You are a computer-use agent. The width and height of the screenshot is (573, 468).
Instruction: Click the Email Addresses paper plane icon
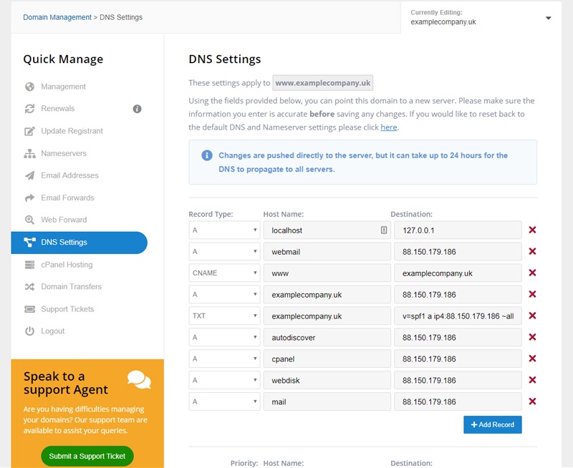pyautogui.click(x=29, y=175)
